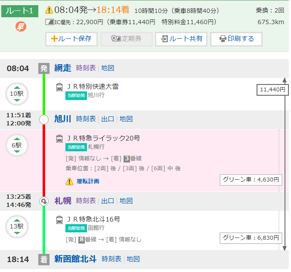
Task: Click the 11,440円 fare box
Action: [x=272, y=90]
